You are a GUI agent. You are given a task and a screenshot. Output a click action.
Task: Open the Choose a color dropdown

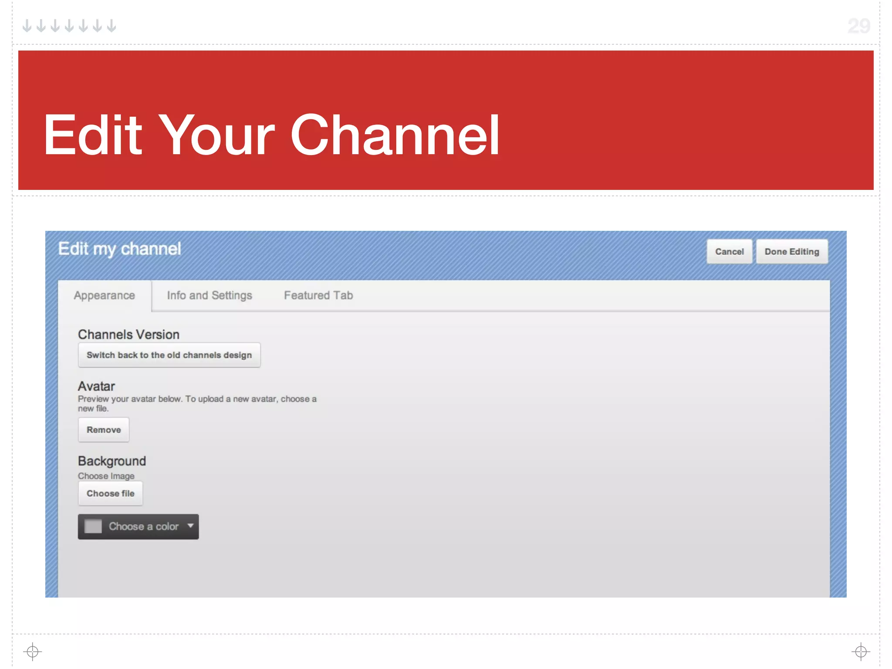pos(138,527)
